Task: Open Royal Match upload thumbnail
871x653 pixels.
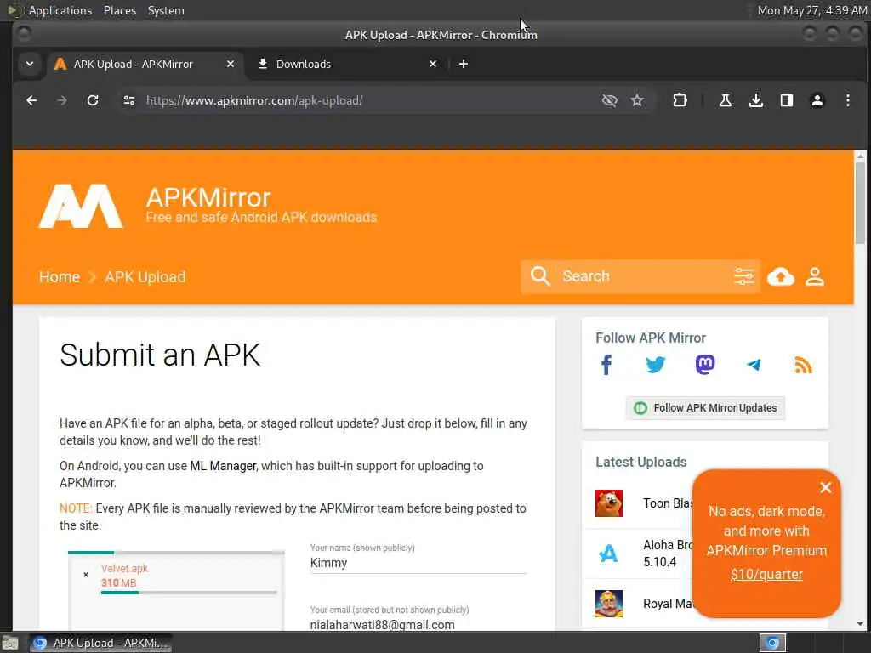Action: tap(609, 604)
